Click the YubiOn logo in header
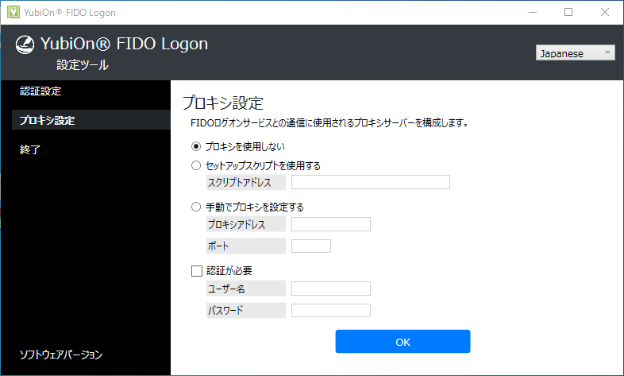Screen dimensions: 624x376 point(25,45)
